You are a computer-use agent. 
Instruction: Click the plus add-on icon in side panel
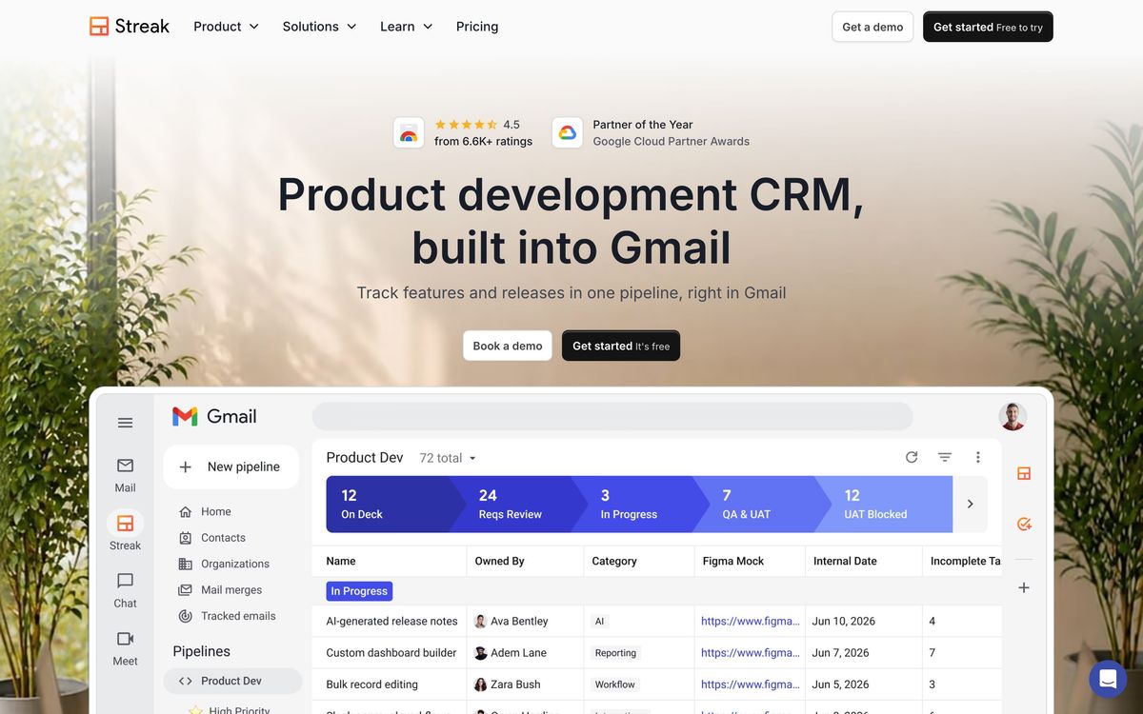click(x=1024, y=587)
